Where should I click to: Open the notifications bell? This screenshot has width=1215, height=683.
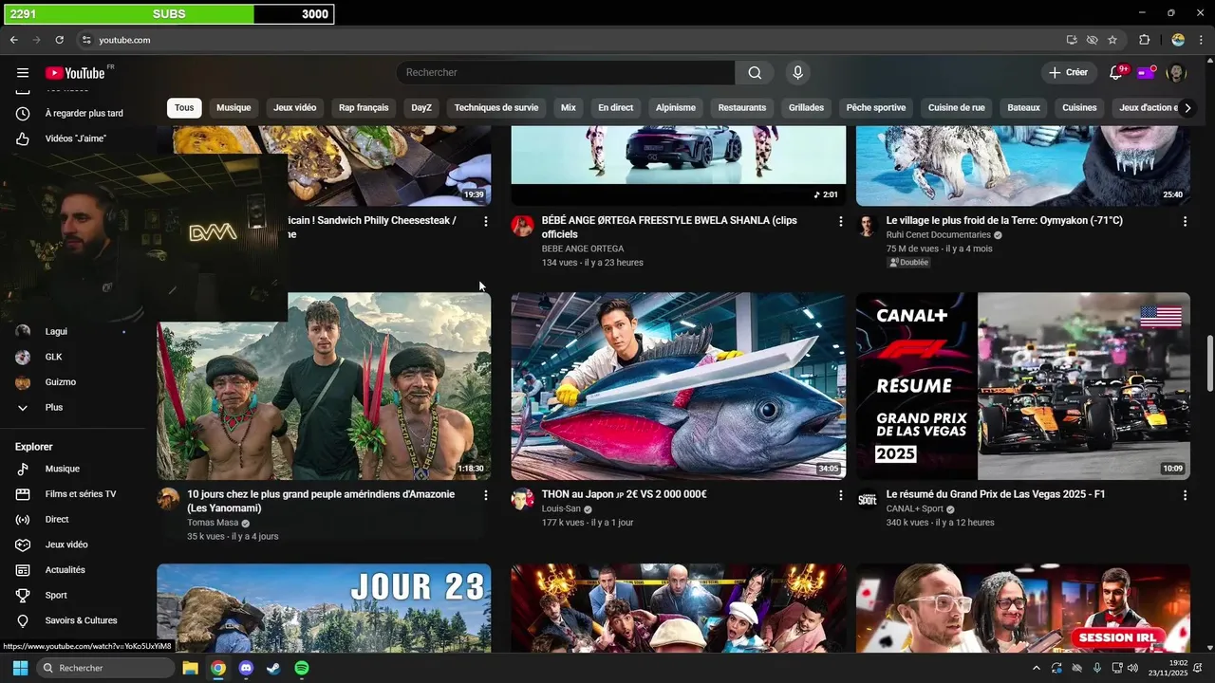point(1117,73)
